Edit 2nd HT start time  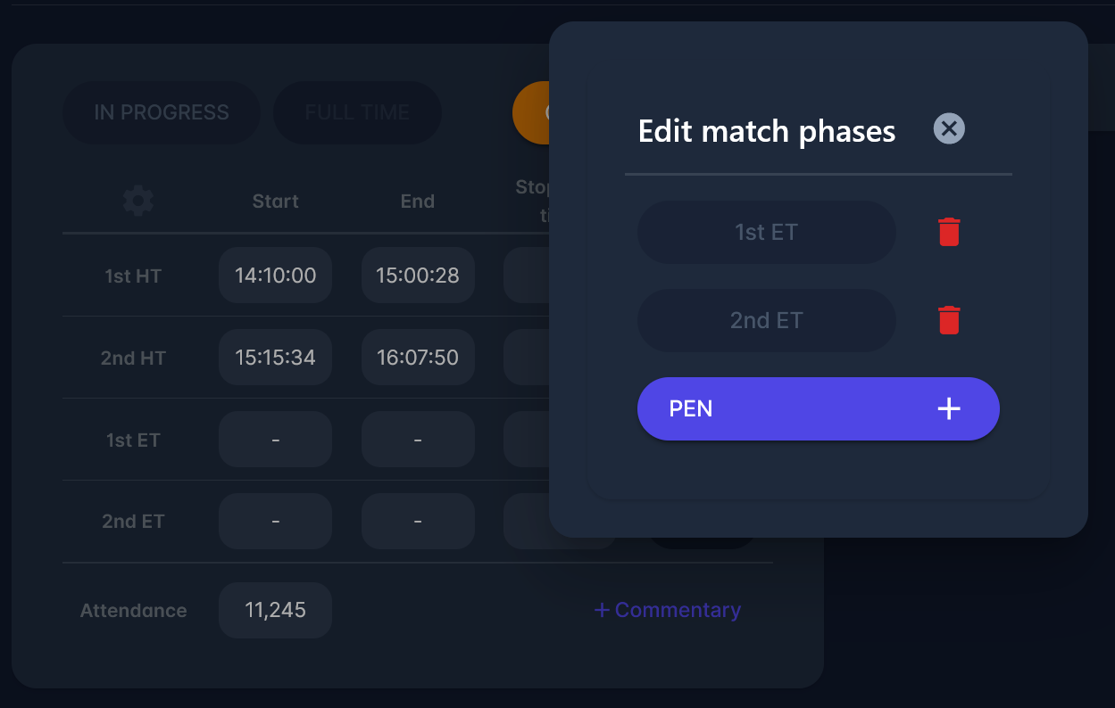coord(275,358)
